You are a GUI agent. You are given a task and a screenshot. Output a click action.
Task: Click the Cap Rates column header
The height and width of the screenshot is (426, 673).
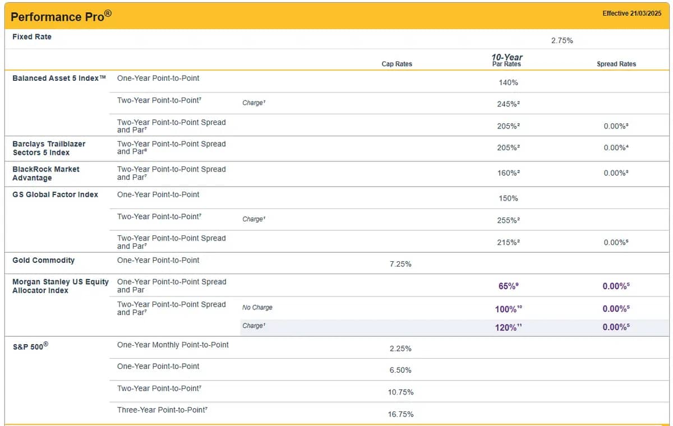pos(397,64)
